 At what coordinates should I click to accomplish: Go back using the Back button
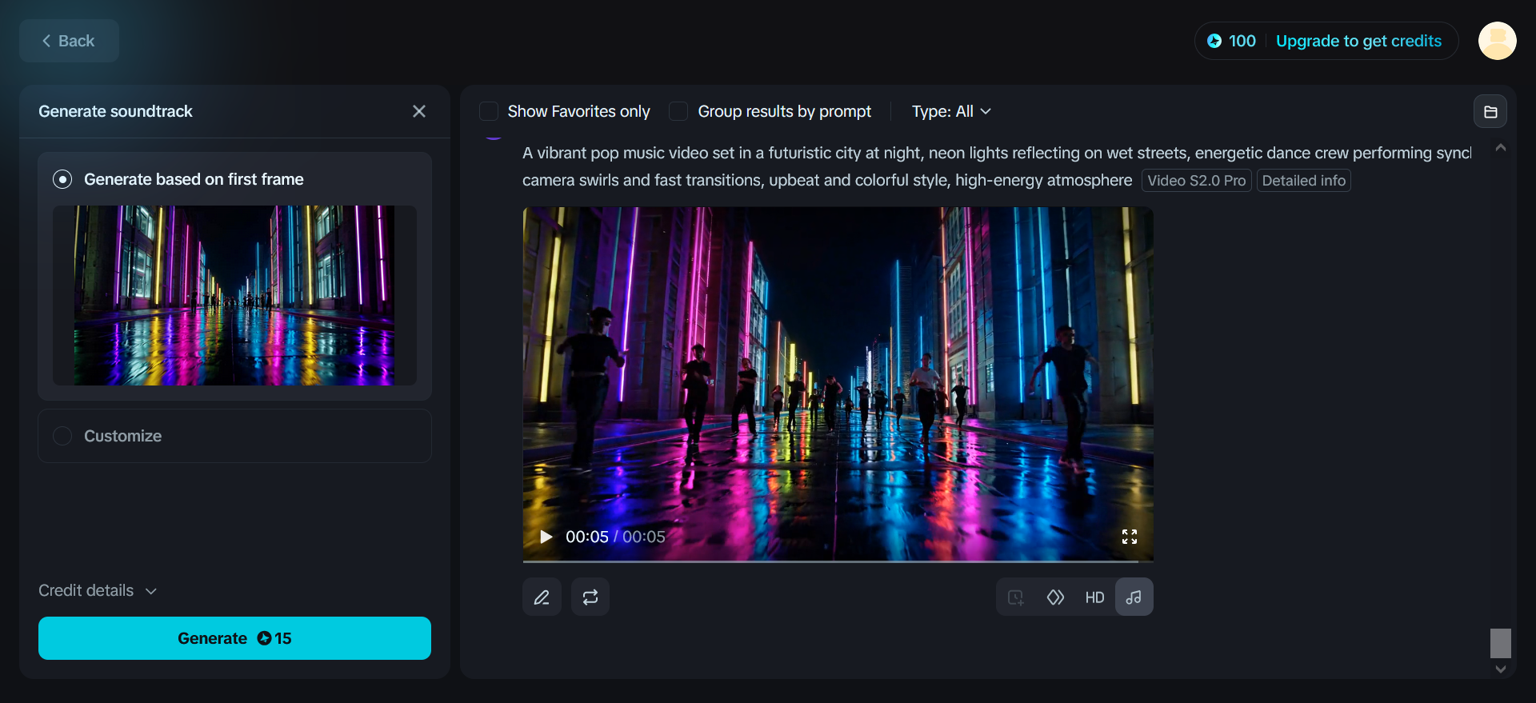(69, 41)
